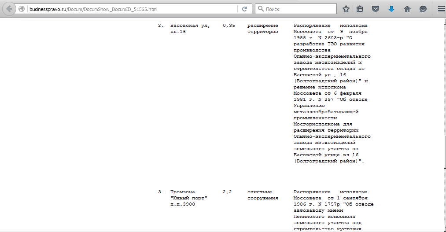Click the "расширение территории" cell

point(263,29)
